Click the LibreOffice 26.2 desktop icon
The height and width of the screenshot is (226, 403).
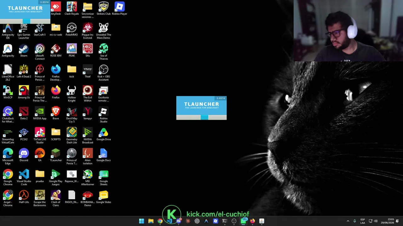(8, 73)
